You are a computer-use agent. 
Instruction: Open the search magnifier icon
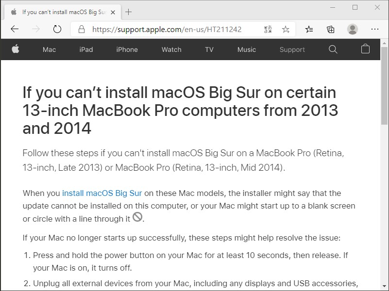pyautogui.click(x=333, y=49)
